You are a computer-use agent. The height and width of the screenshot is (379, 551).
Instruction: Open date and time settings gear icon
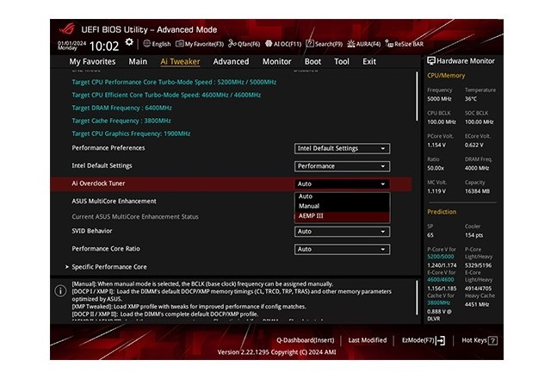(x=129, y=42)
